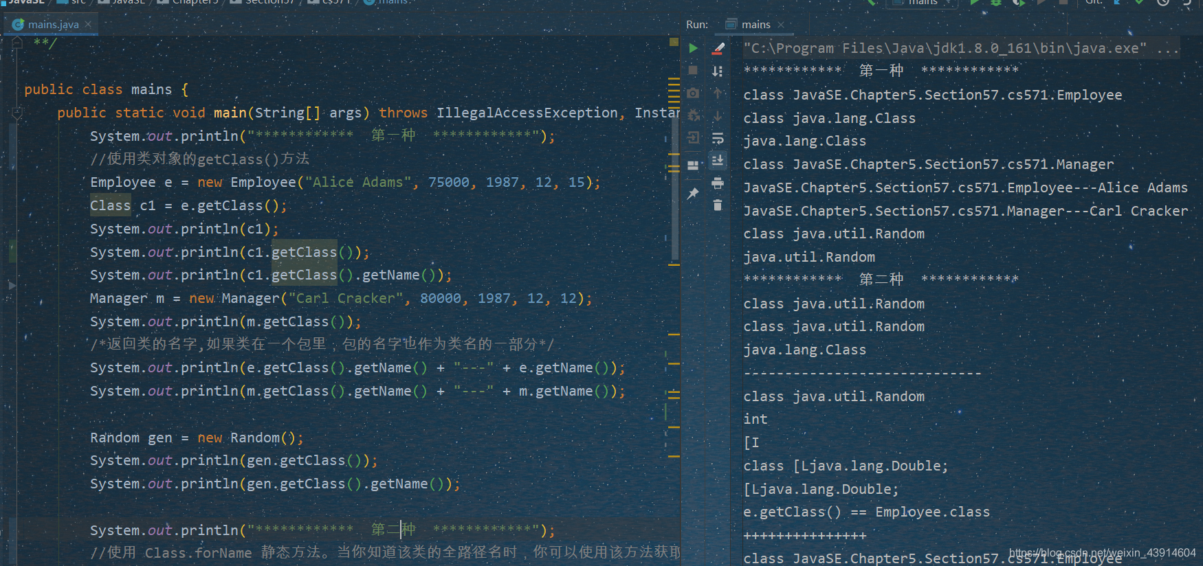Click the Up Stack Trace arrow

tap(718, 93)
